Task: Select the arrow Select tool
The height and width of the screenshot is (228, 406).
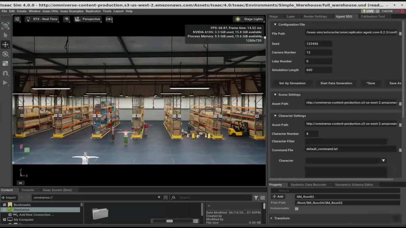Action: (x=5, y=35)
